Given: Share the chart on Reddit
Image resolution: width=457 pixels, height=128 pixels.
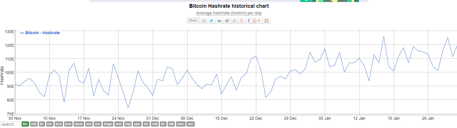Looking at the screenshot, I should (x=204, y=21).
